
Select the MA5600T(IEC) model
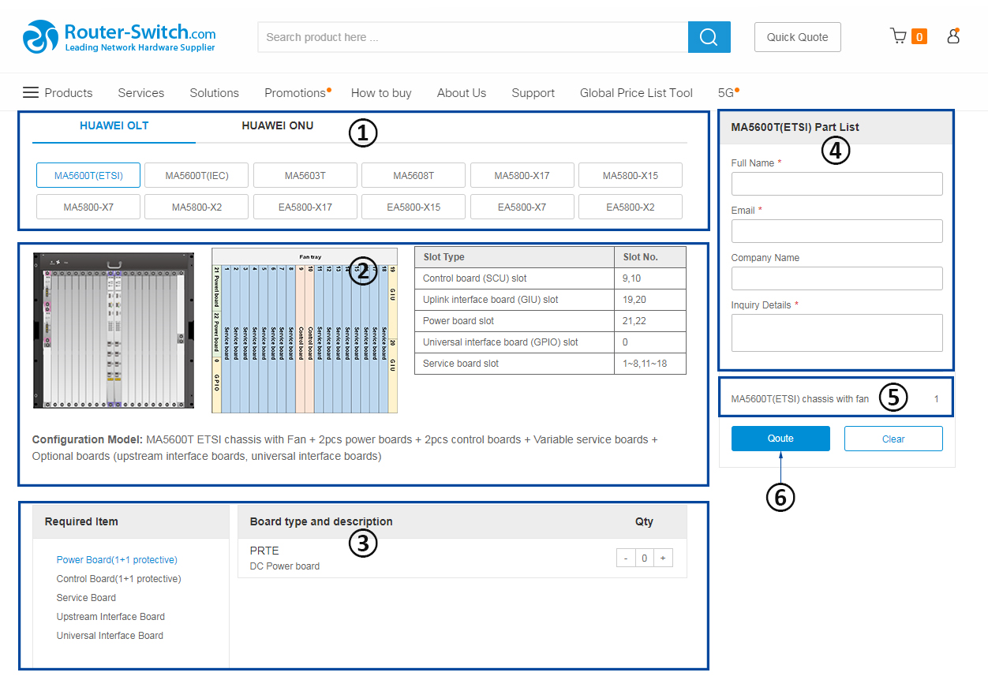tap(196, 175)
